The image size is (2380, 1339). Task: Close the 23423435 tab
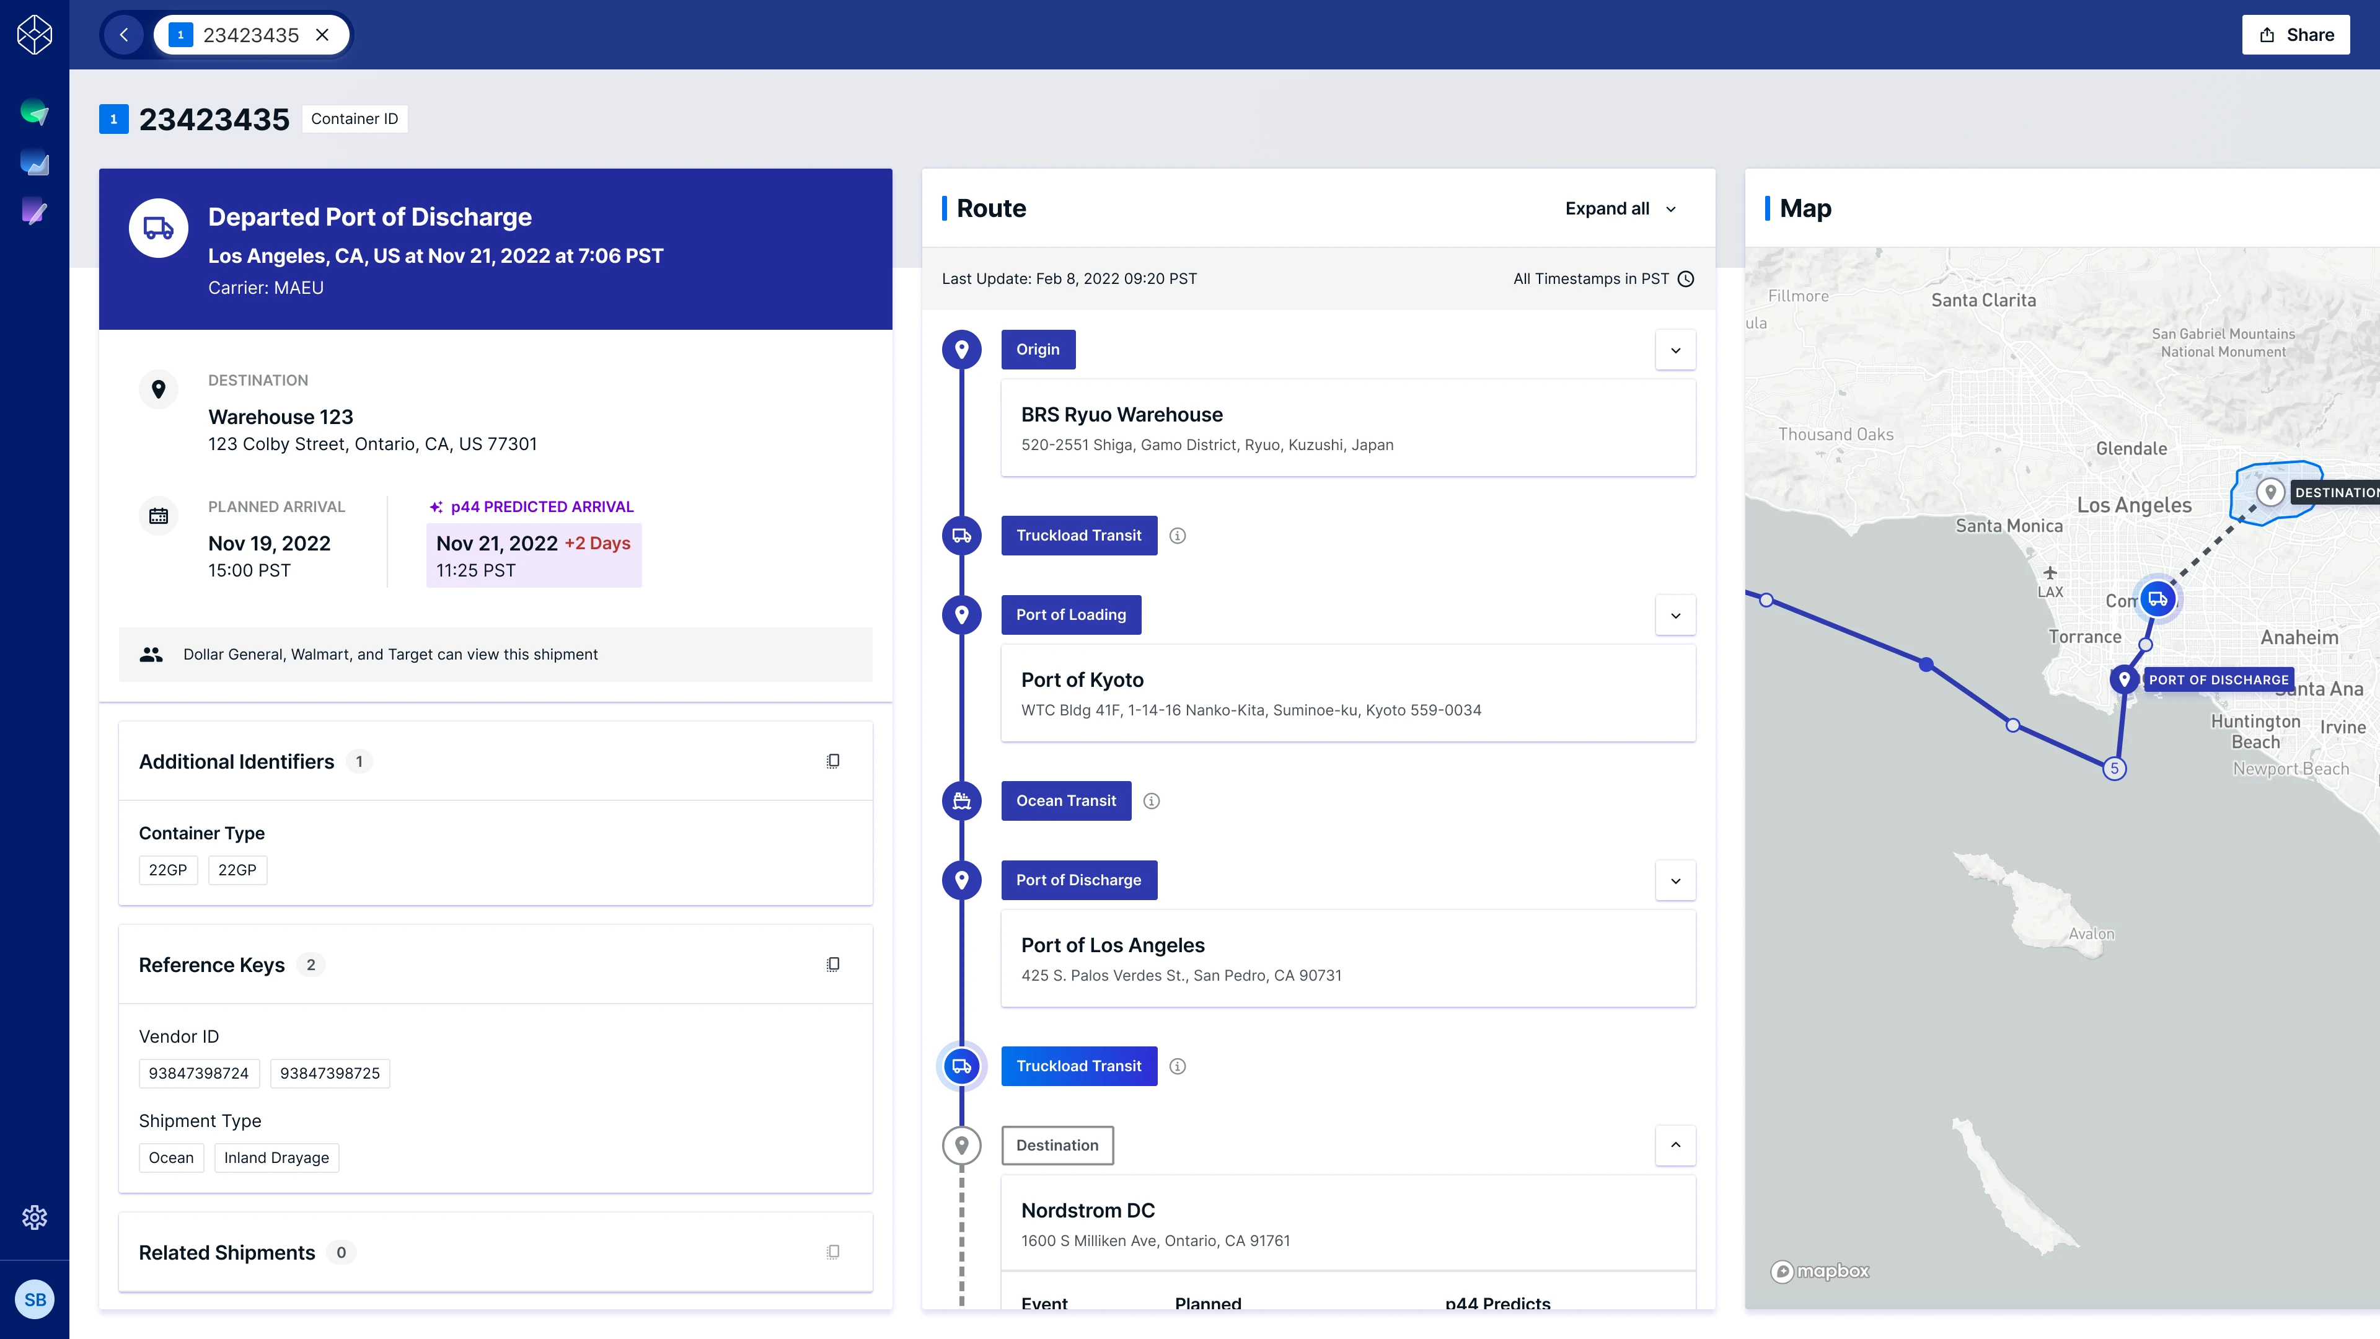(x=322, y=35)
